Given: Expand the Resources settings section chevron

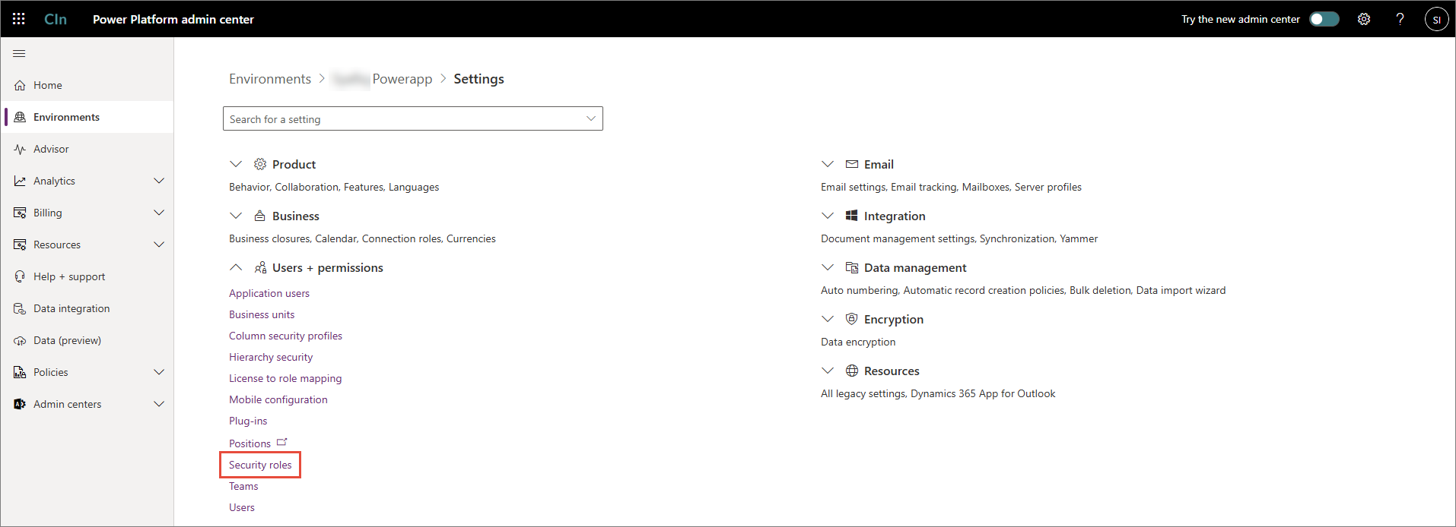Looking at the screenshot, I should point(828,371).
